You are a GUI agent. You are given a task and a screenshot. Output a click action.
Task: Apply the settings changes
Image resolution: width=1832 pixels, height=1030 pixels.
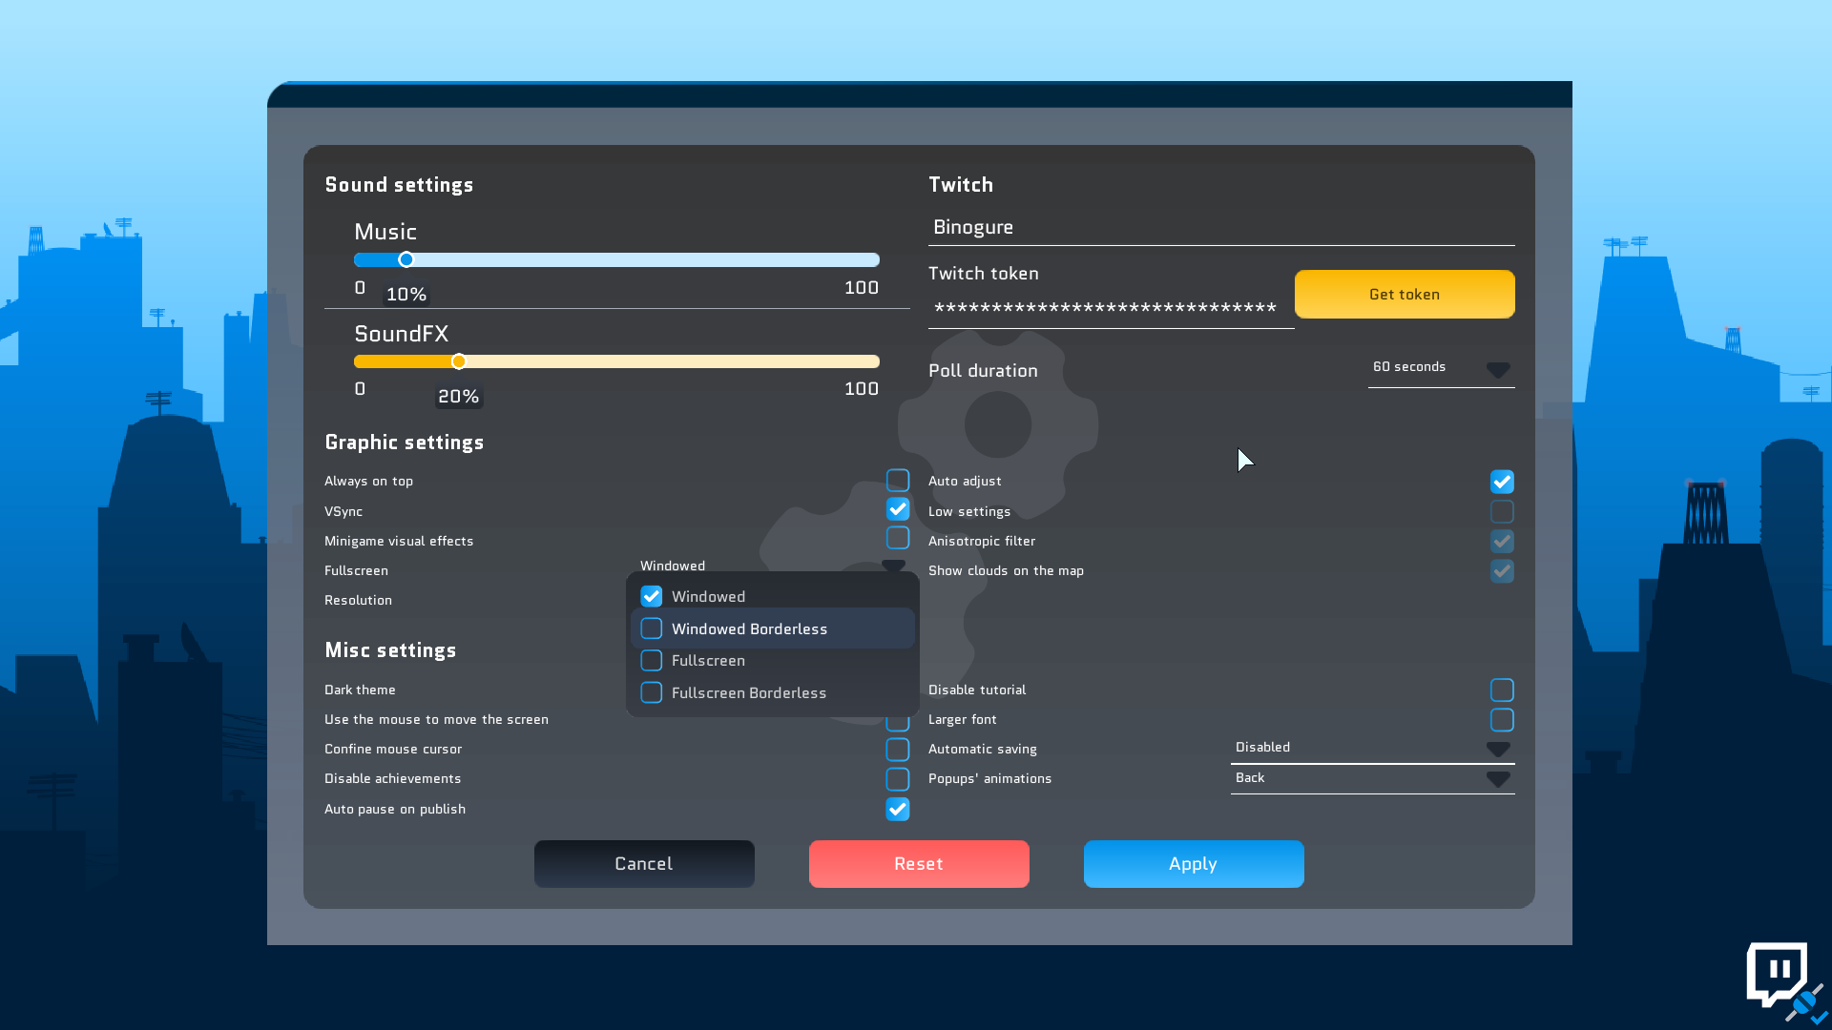point(1194,864)
